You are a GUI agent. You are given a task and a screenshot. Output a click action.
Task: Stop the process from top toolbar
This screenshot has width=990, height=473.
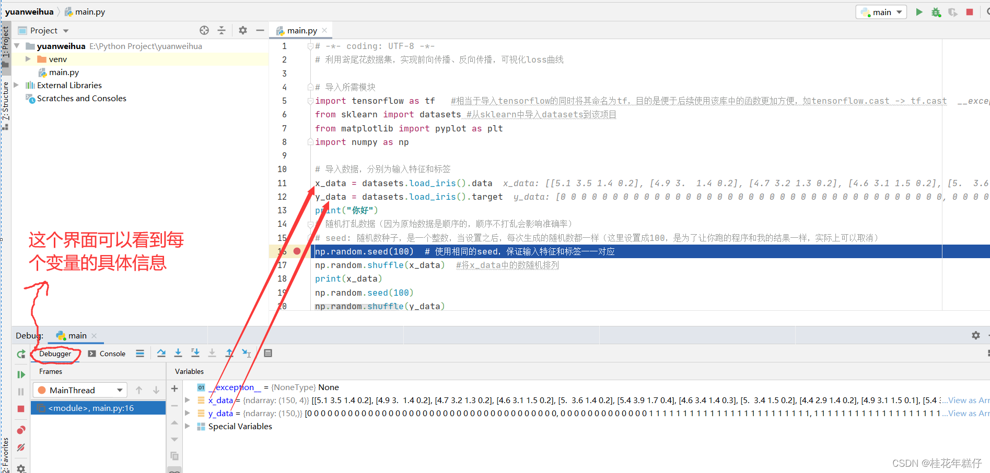click(970, 12)
